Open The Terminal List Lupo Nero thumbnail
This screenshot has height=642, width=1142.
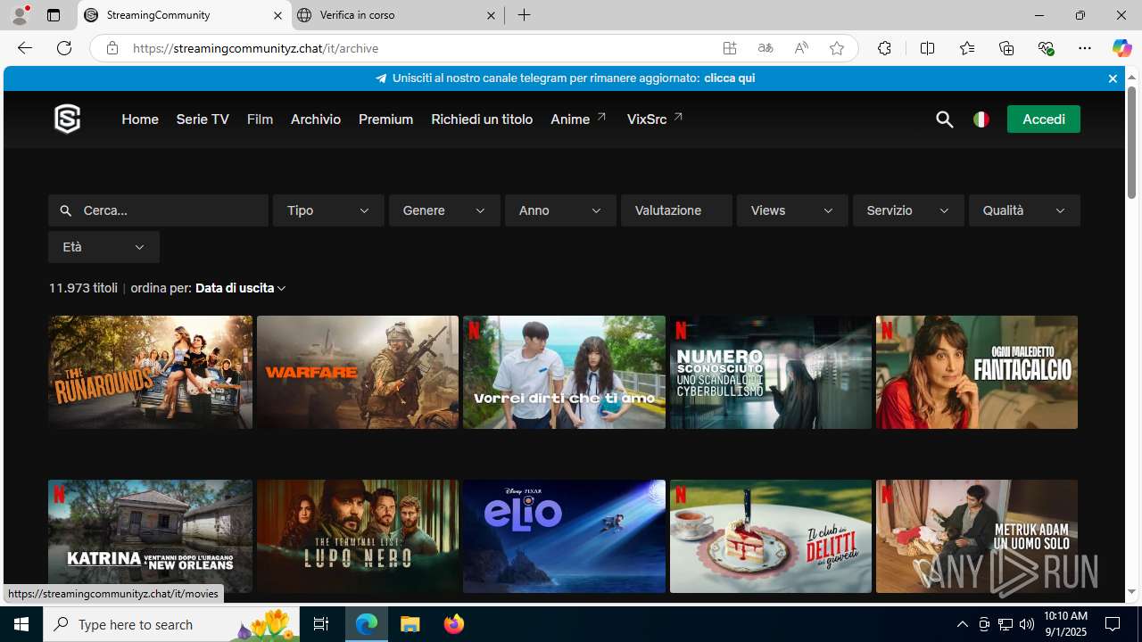click(357, 536)
